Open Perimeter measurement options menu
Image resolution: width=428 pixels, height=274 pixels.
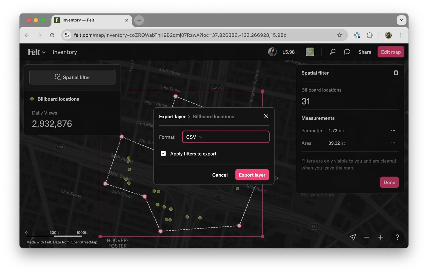tap(393, 131)
